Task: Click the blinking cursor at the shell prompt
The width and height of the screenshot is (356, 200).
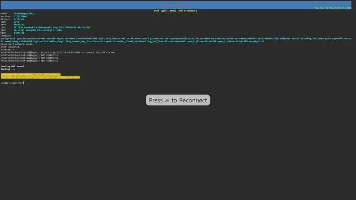Action: point(24,83)
